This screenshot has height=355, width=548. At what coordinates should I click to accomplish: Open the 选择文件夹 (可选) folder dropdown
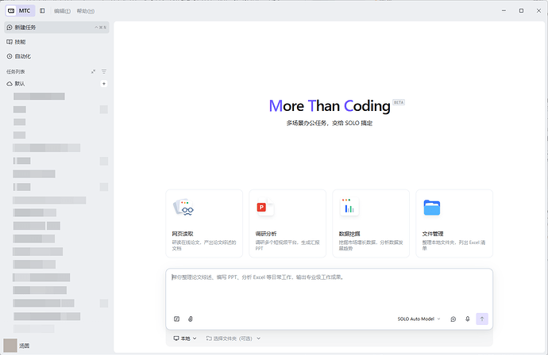click(x=233, y=338)
